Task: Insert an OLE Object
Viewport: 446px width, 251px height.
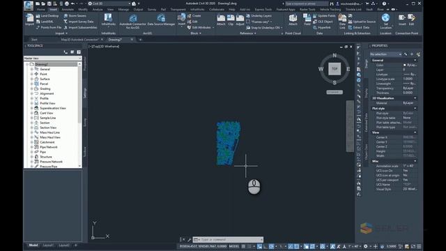Action: [323, 22]
